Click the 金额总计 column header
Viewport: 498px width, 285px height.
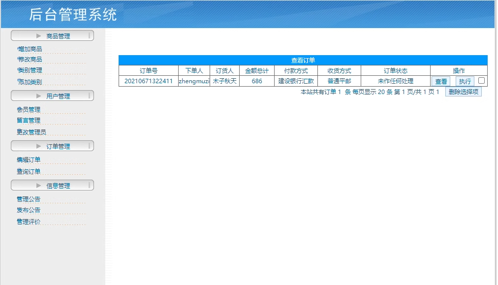tap(257, 70)
